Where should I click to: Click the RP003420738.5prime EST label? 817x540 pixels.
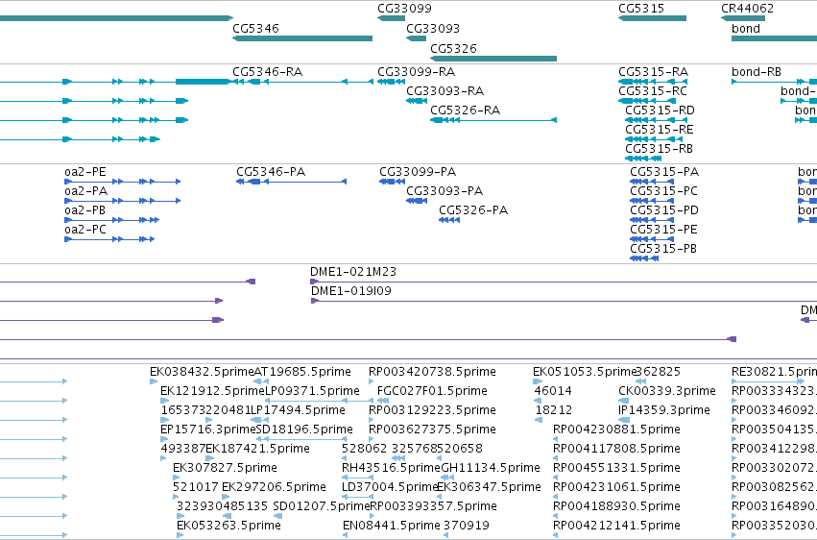click(432, 372)
